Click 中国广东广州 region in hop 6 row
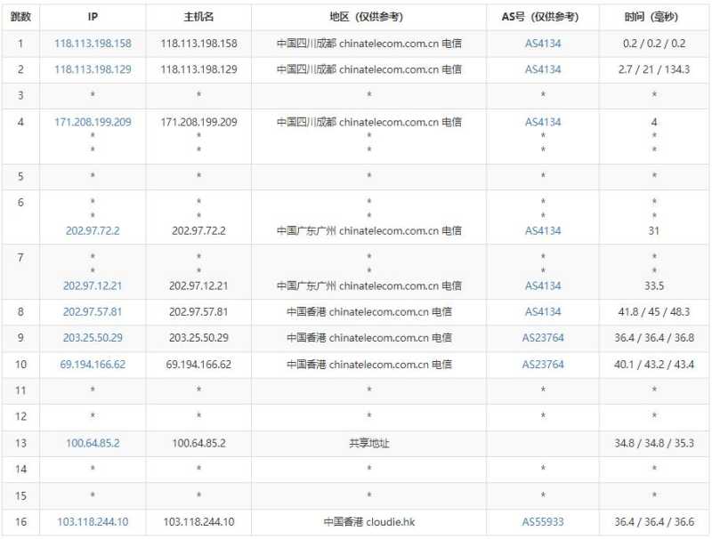The image size is (712, 539). [369, 230]
